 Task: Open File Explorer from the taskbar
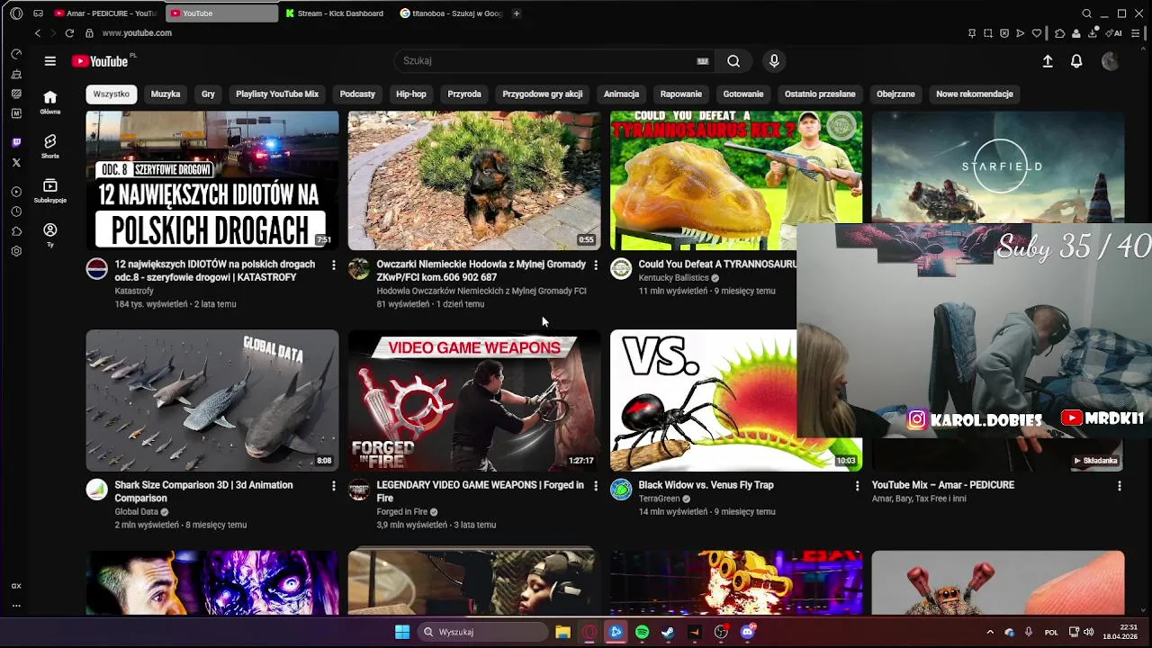(562, 632)
